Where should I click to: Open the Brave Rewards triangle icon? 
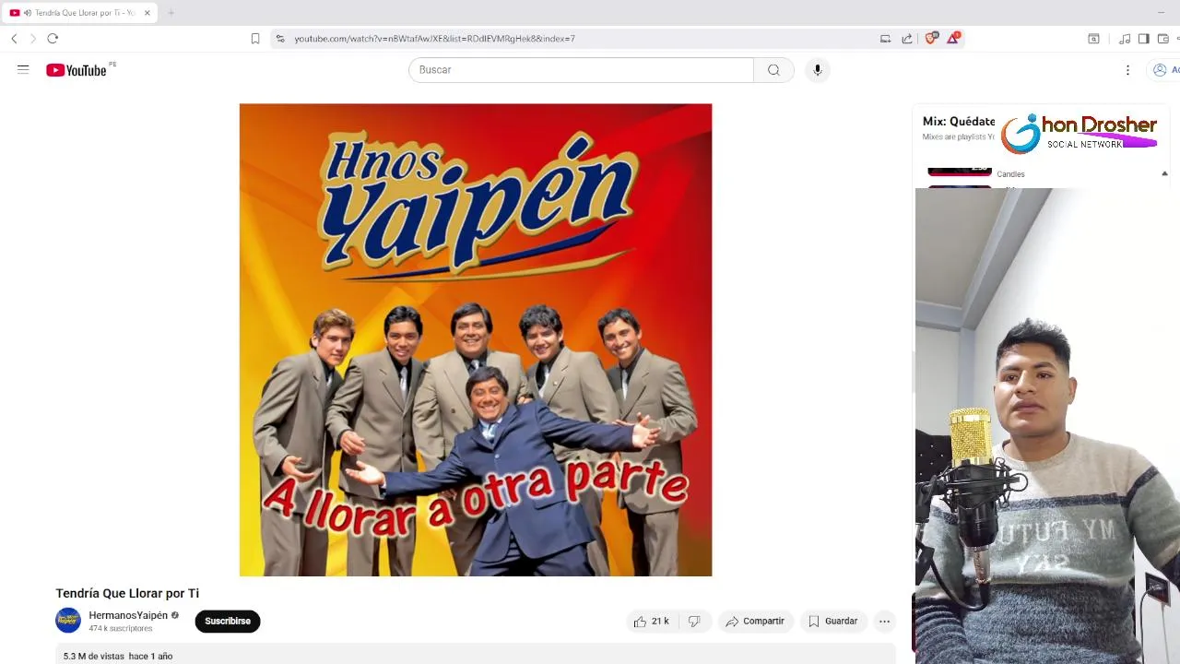[x=953, y=38]
